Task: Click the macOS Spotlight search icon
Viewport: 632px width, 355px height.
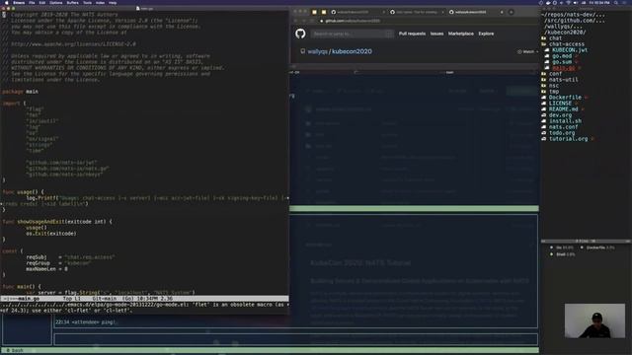Action: [616, 2]
